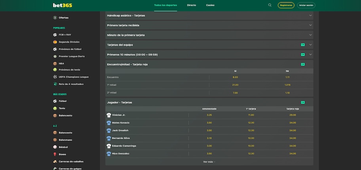Screen dimensions: 361x170
Task: Open Carreras de galgos sidebar entry
Action: [70, 169]
